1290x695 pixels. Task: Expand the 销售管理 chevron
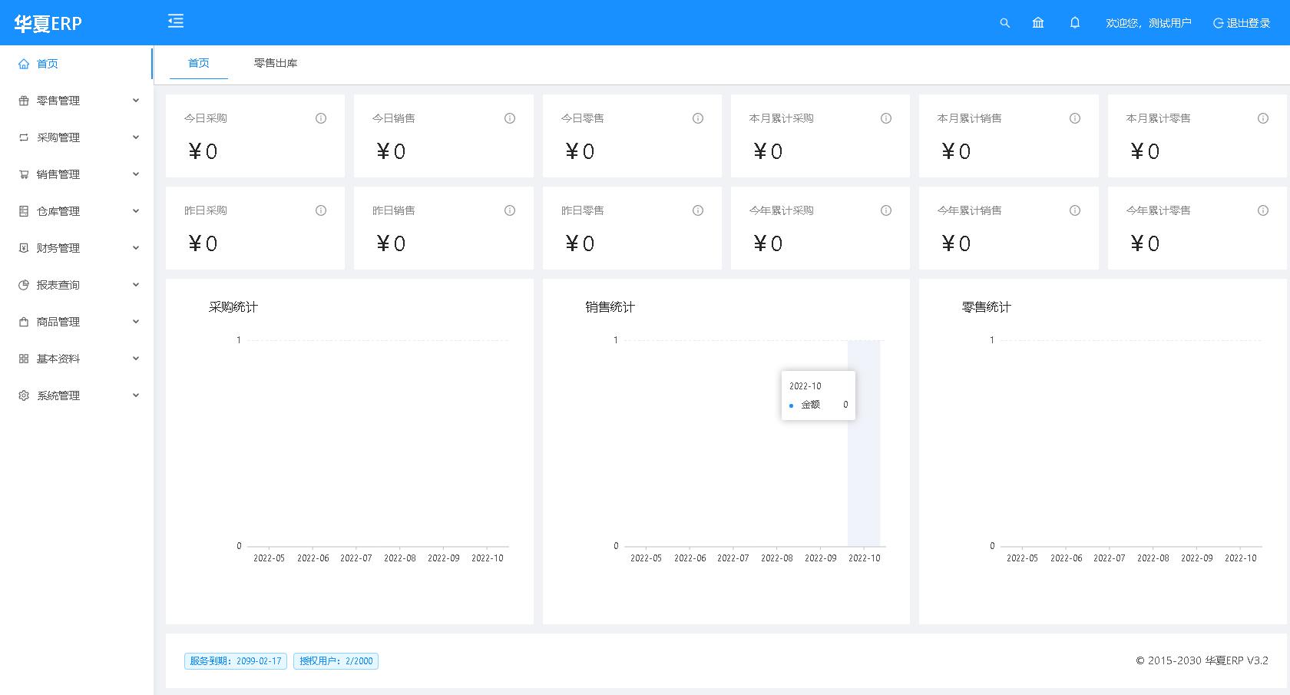pyautogui.click(x=136, y=174)
